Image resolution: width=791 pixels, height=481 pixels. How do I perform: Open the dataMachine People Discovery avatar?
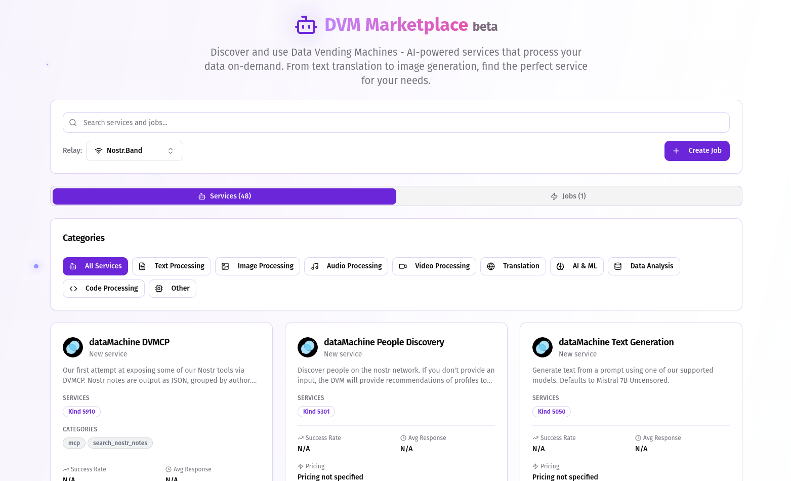[x=308, y=347]
